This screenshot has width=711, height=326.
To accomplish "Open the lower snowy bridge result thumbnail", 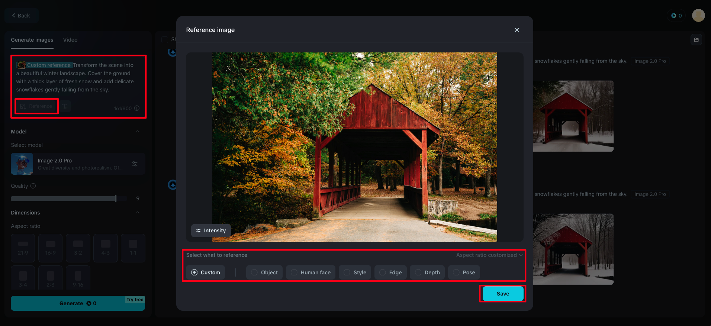I will pos(573,249).
